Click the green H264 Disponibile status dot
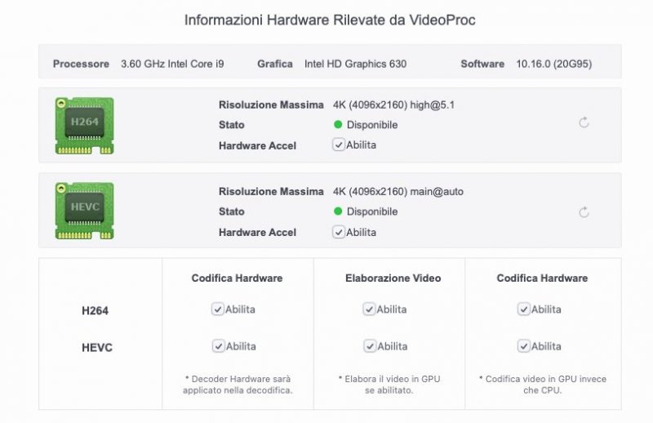This screenshot has height=423, width=653. 338,125
